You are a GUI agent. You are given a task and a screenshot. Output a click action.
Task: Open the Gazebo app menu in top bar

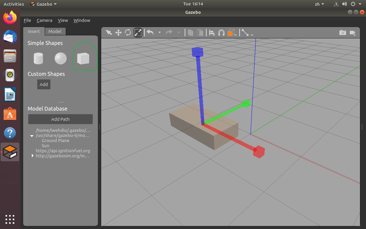coord(44,4)
